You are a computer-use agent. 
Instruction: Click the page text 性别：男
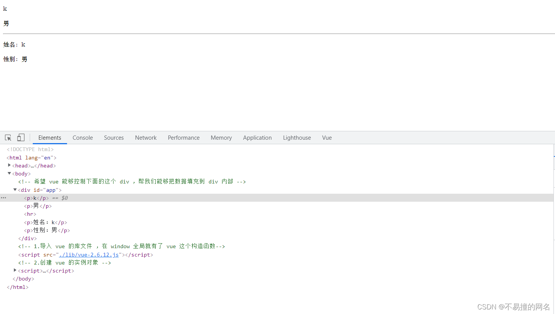click(x=15, y=59)
